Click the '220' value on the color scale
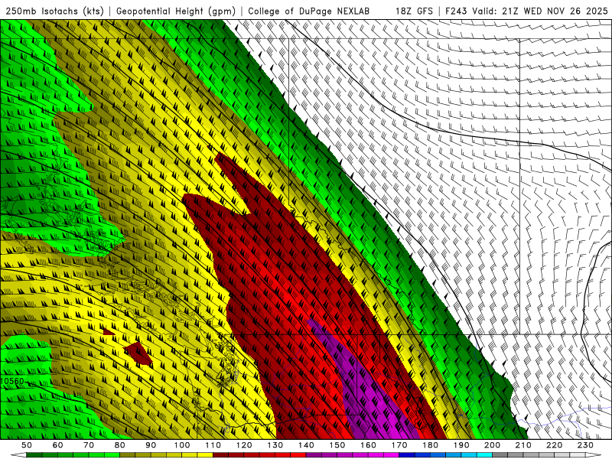 pos(554,445)
